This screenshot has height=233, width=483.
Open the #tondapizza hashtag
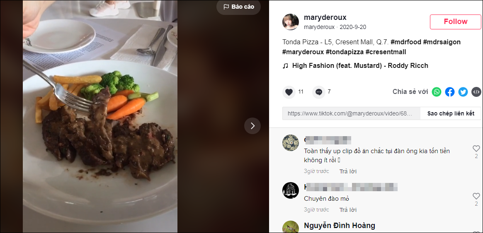345,52
